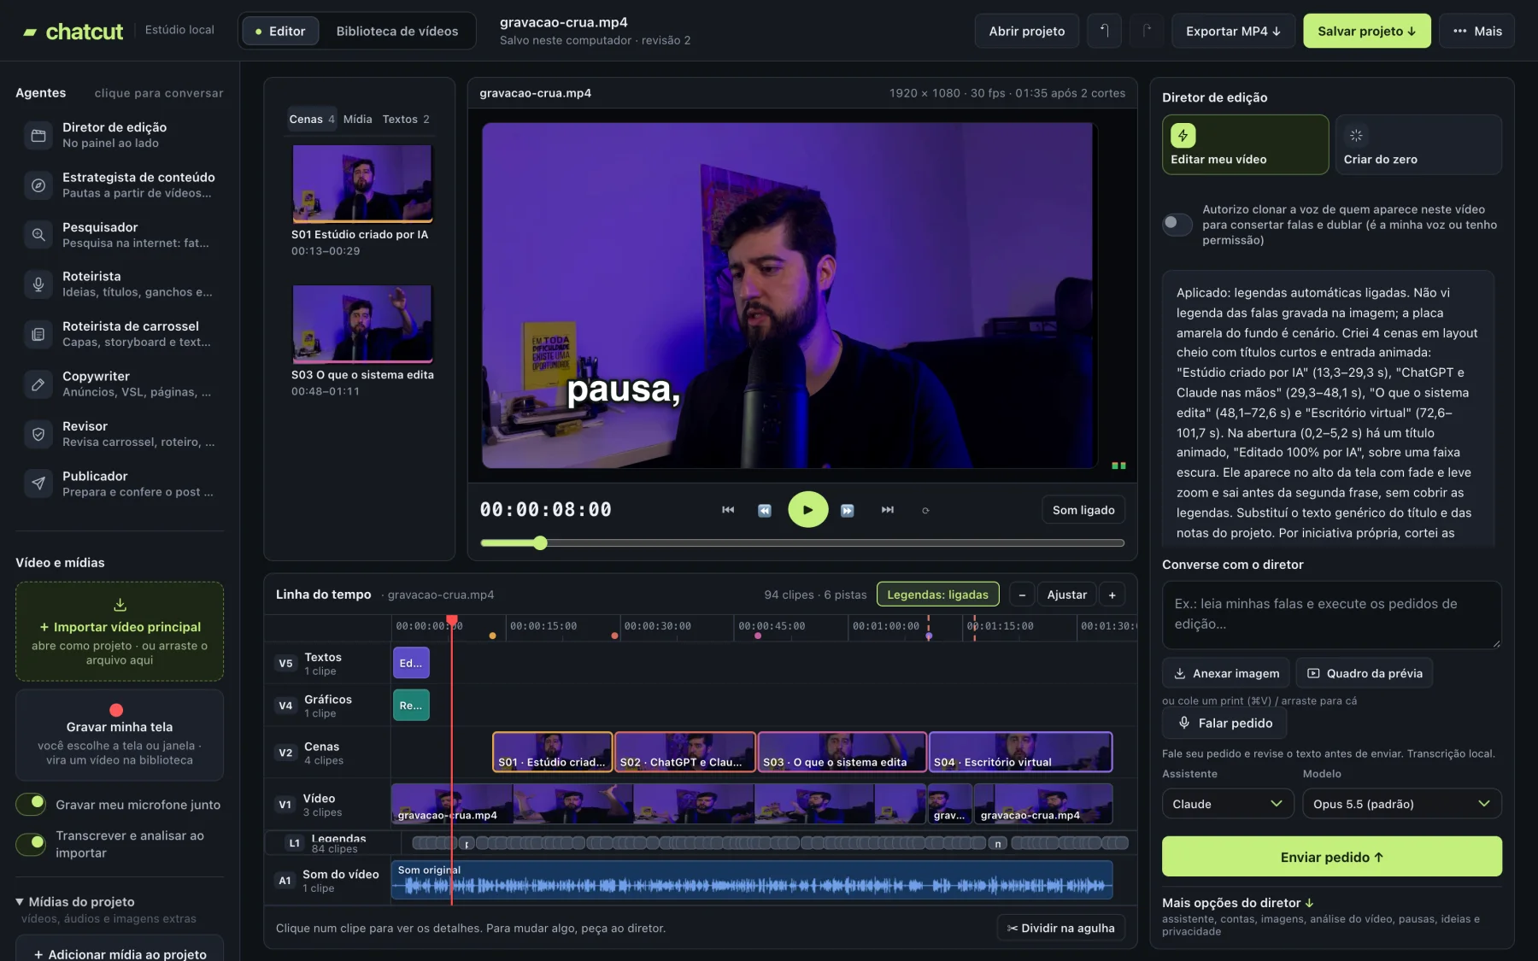
Task: Open the Textos tab
Action: tap(406, 119)
